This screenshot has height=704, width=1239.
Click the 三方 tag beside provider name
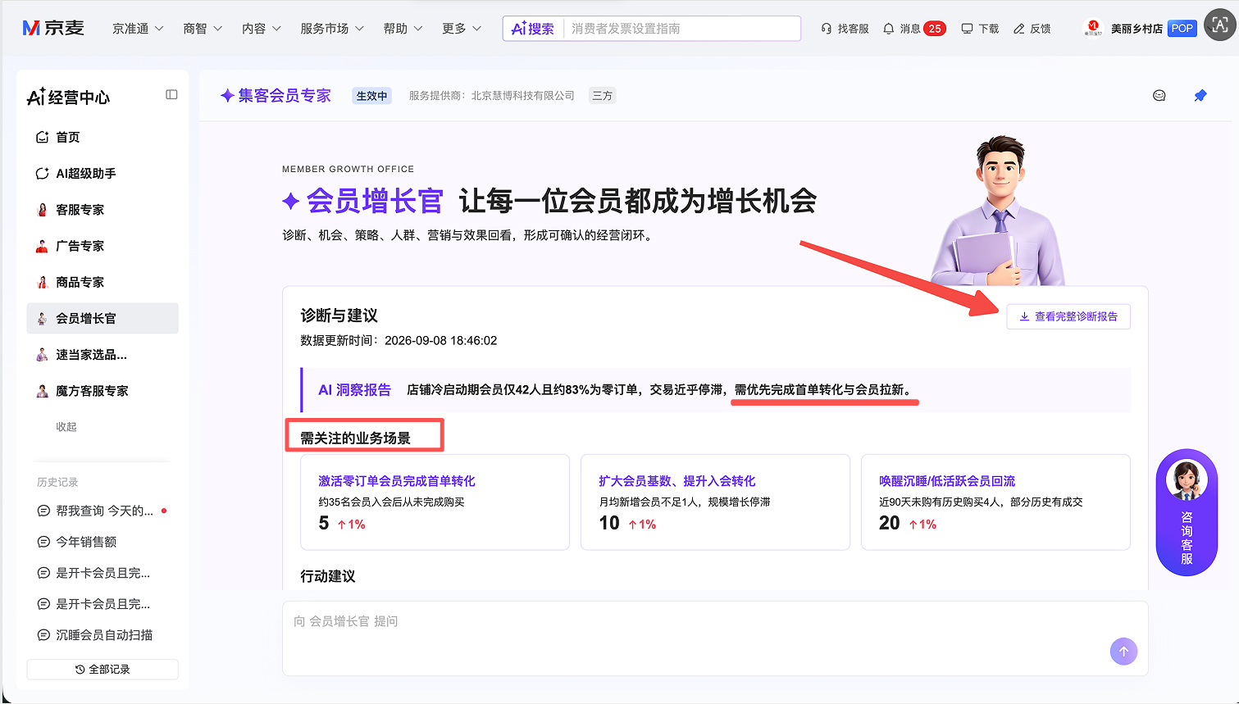[603, 96]
